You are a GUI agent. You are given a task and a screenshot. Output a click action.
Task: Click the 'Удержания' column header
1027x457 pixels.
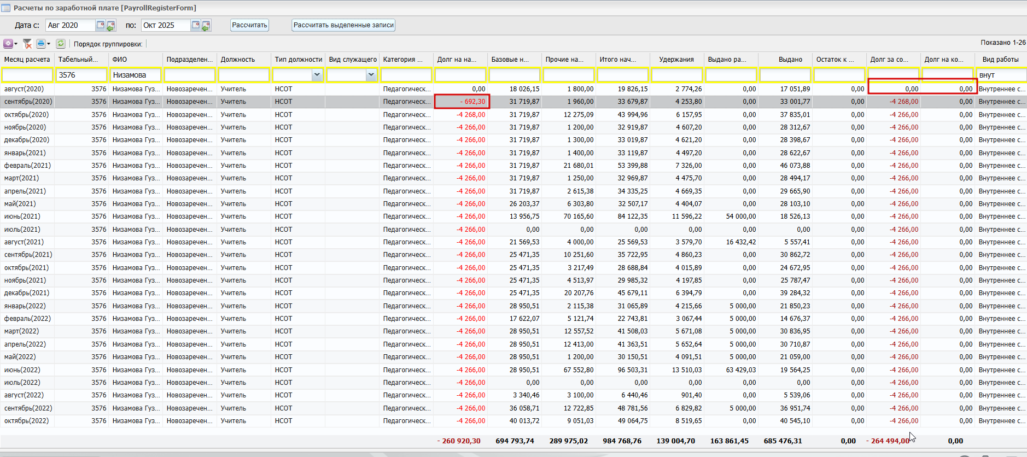pos(676,60)
